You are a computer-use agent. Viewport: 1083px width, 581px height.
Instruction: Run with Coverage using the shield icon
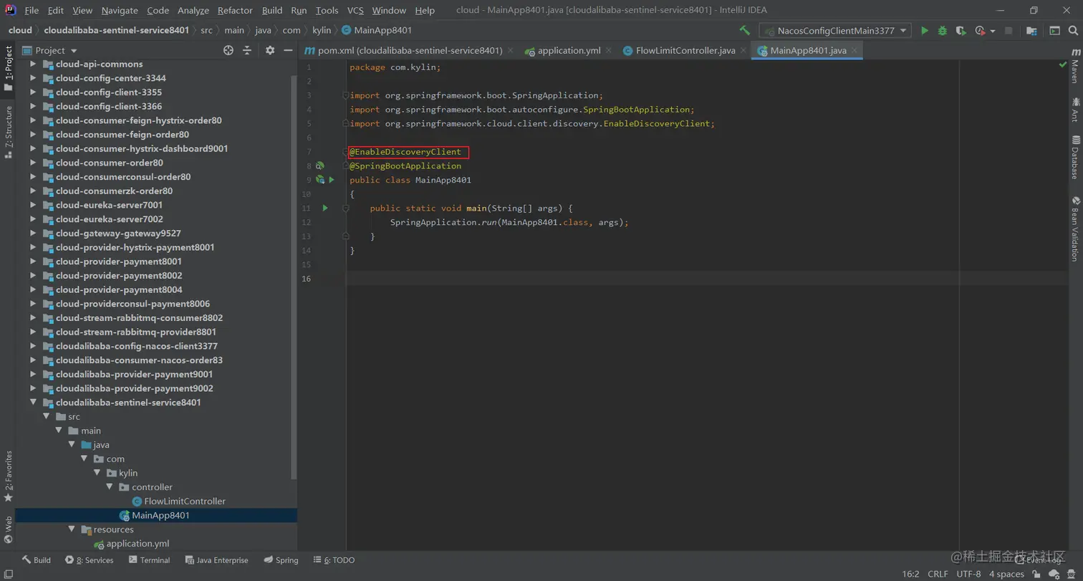(961, 31)
